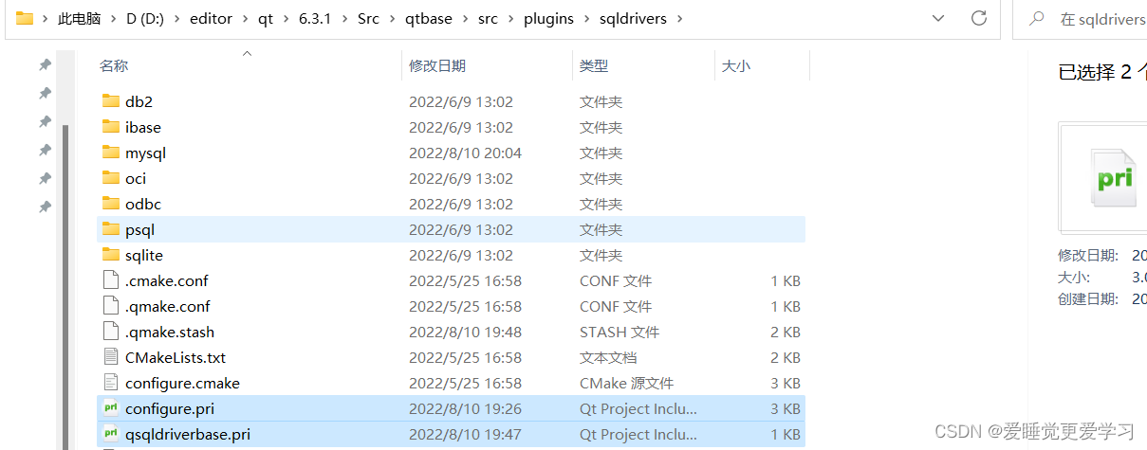1147x450 pixels.
Task: Click the .qmake.stash file icon
Action: 110,332
